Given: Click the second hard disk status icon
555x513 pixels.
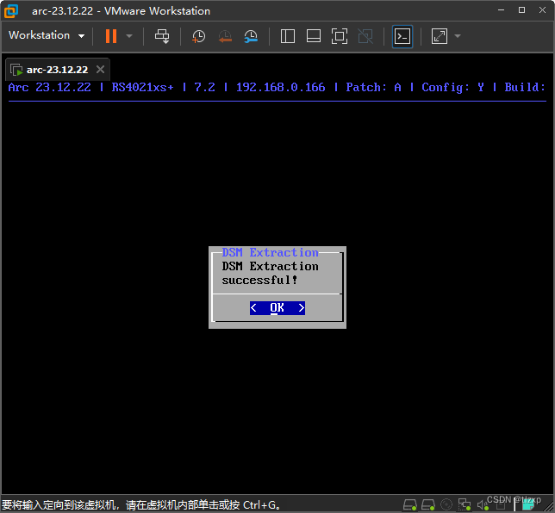Looking at the screenshot, I should point(428,504).
